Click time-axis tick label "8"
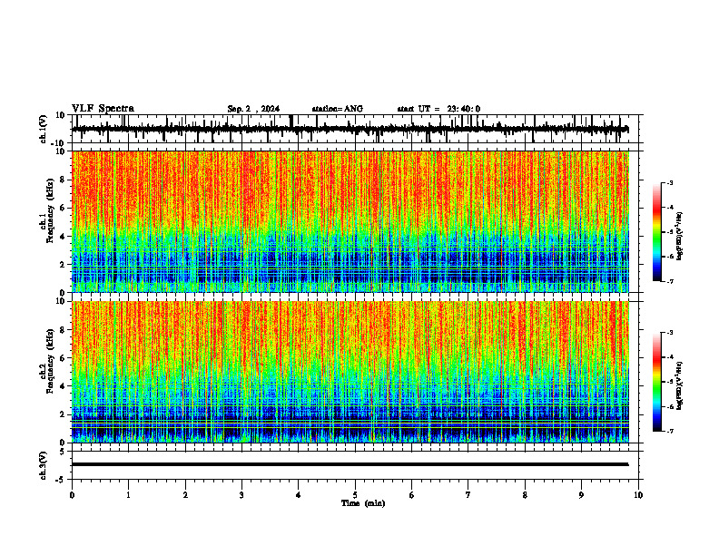This screenshot has width=719, height=555. 525,495
